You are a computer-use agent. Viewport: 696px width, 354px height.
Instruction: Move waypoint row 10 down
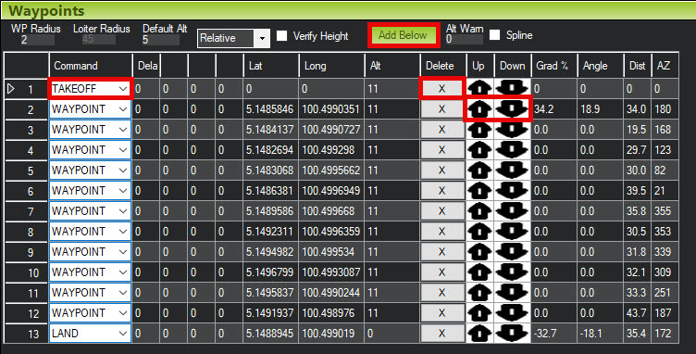(x=512, y=272)
